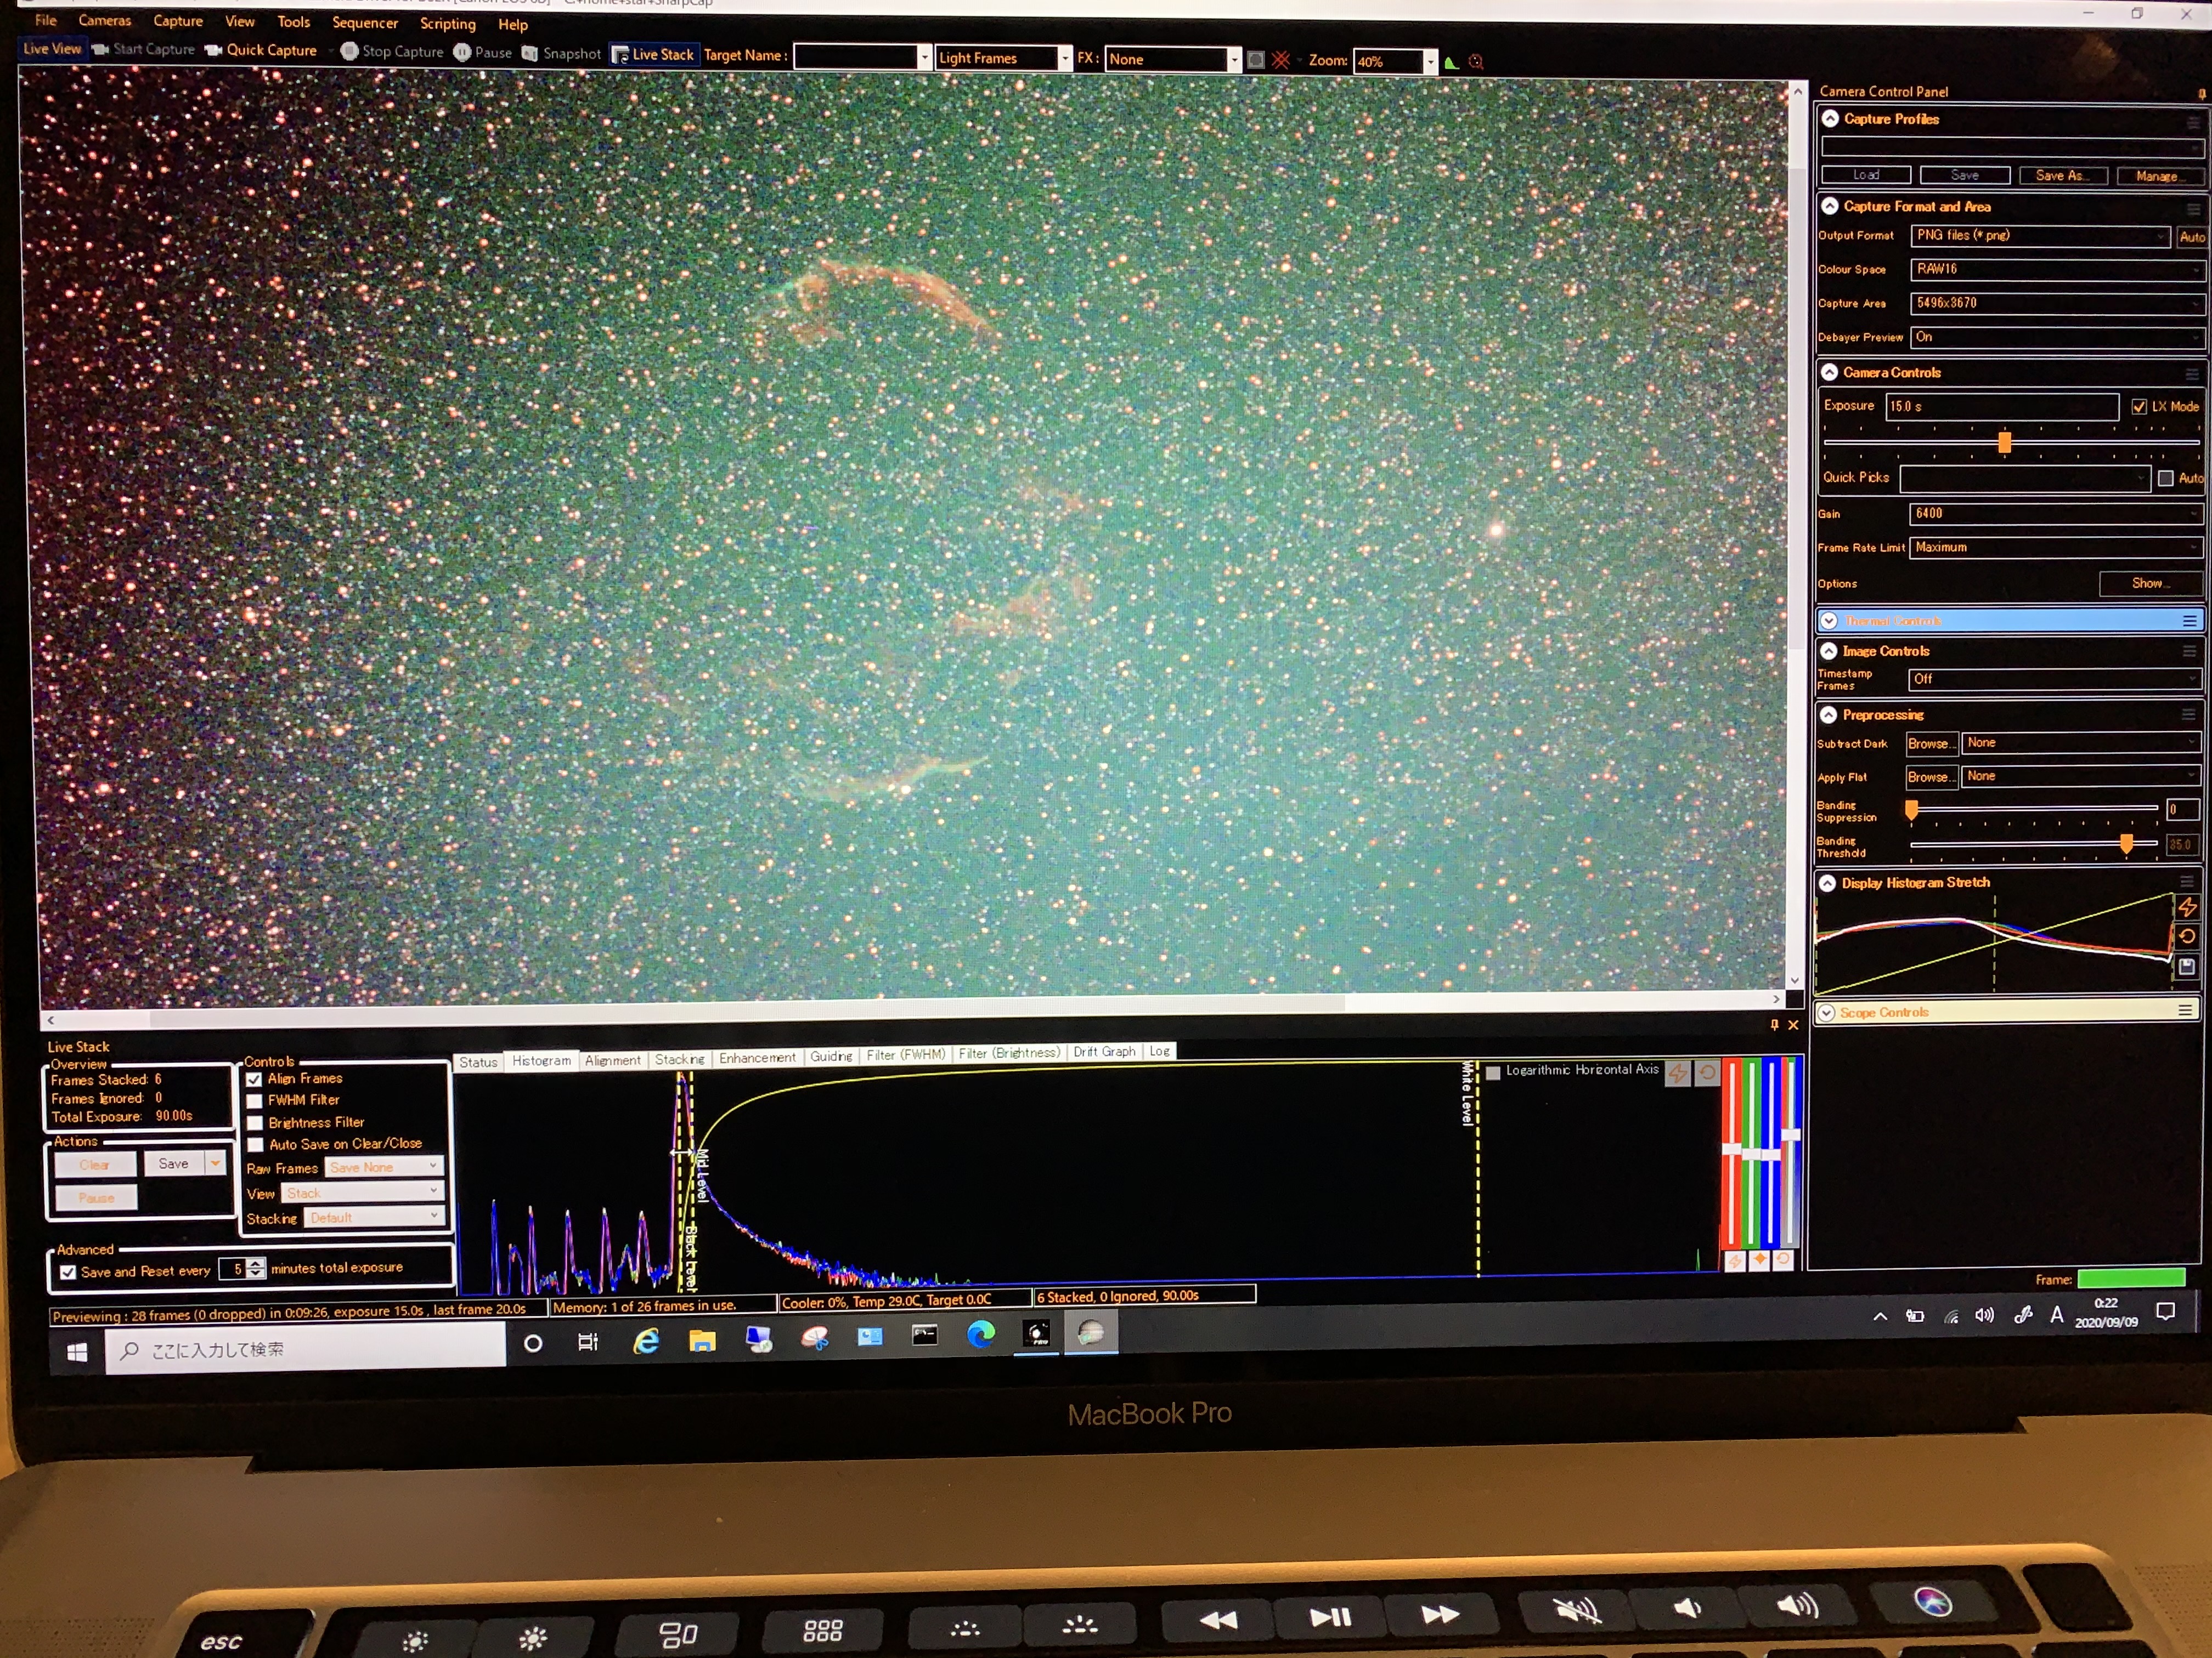Image resolution: width=2212 pixels, height=1658 pixels.
Task: Toggle the LX Mode checkbox
Action: coord(2139,407)
